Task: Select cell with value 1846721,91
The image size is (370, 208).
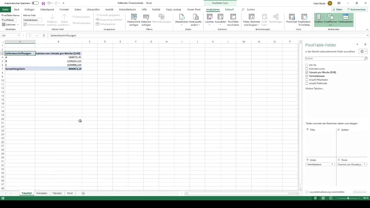Action: coord(58,57)
